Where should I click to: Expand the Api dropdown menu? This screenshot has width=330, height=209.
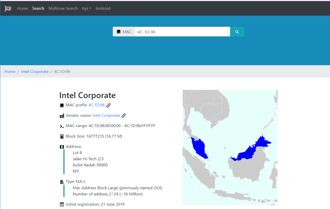pyautogui.click(x=86, y=8)
